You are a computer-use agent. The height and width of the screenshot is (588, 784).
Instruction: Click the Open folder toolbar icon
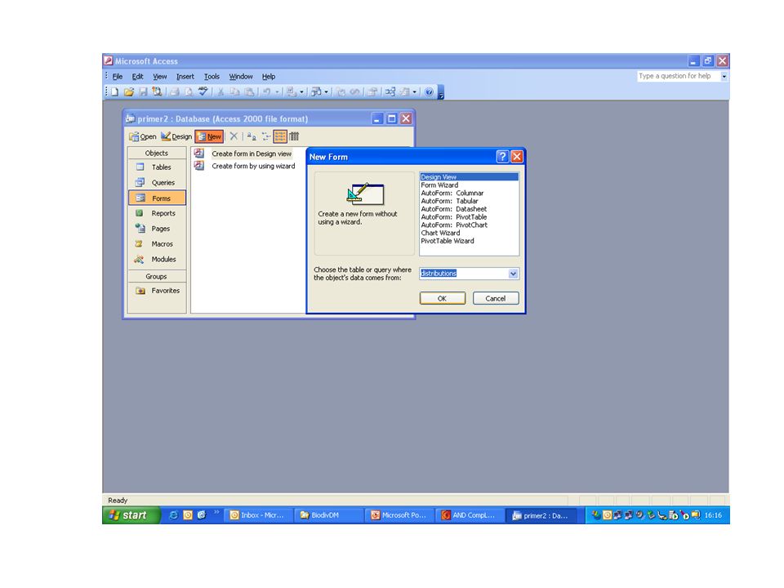[x=129, y=91]
